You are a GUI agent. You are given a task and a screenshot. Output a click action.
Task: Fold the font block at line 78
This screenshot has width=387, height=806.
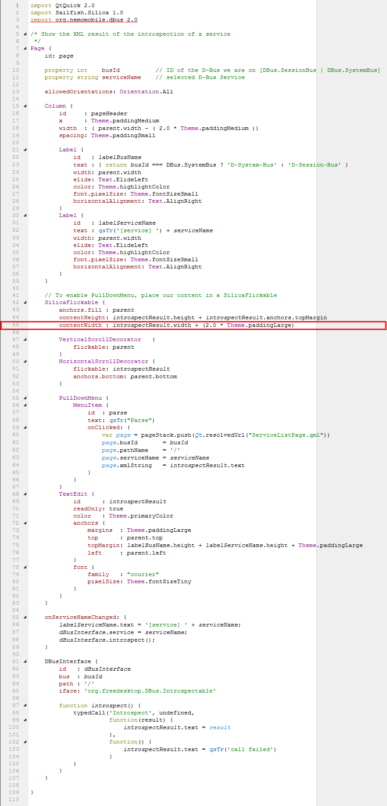coord(25,567)
